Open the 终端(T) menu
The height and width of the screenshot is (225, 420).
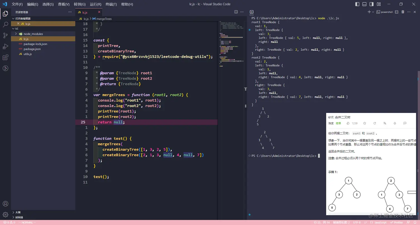point(111,4)
